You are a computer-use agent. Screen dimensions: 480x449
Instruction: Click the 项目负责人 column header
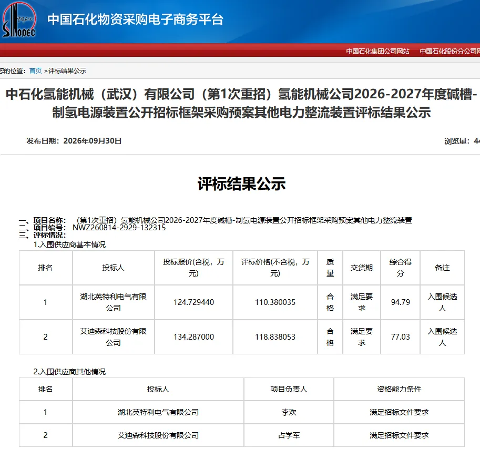tap(289, 389)
